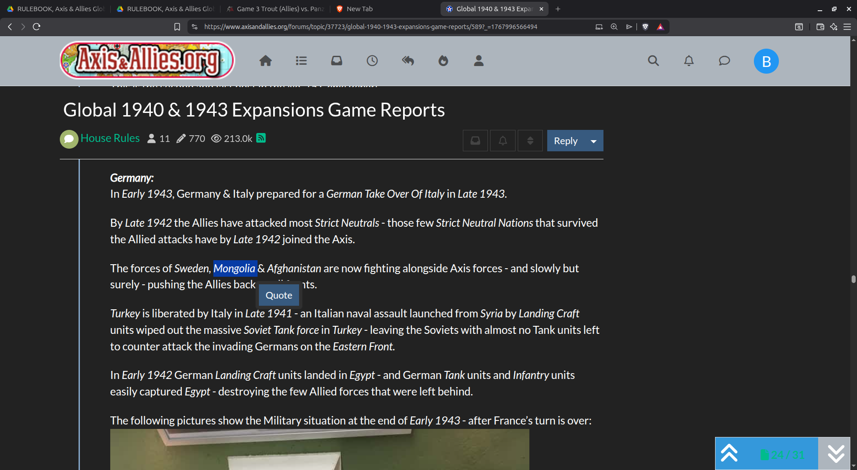Open popular topics via the flame icon
857x470 pixels.
443,61
